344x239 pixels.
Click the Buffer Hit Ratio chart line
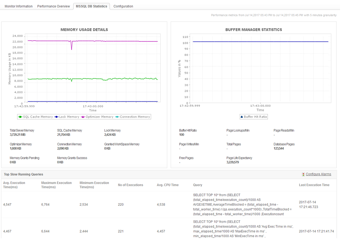click(260, 42)
